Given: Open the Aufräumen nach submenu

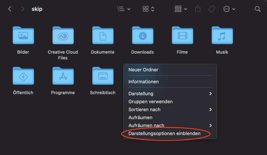Looking at the screenshot, I should point(170,125).
